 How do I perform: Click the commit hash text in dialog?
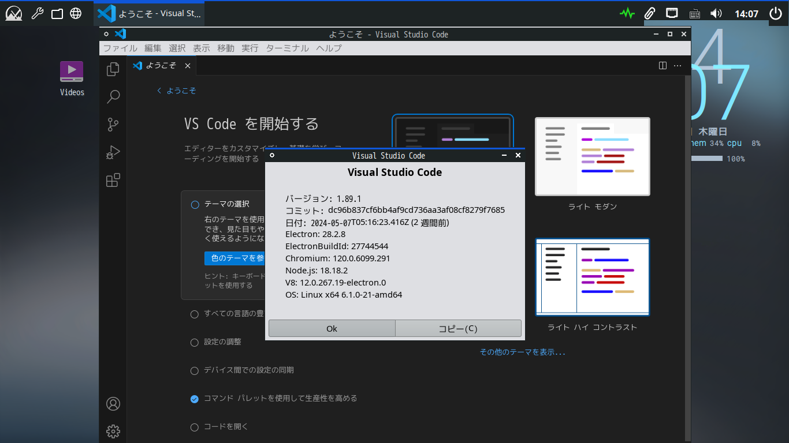click(416, 210)
